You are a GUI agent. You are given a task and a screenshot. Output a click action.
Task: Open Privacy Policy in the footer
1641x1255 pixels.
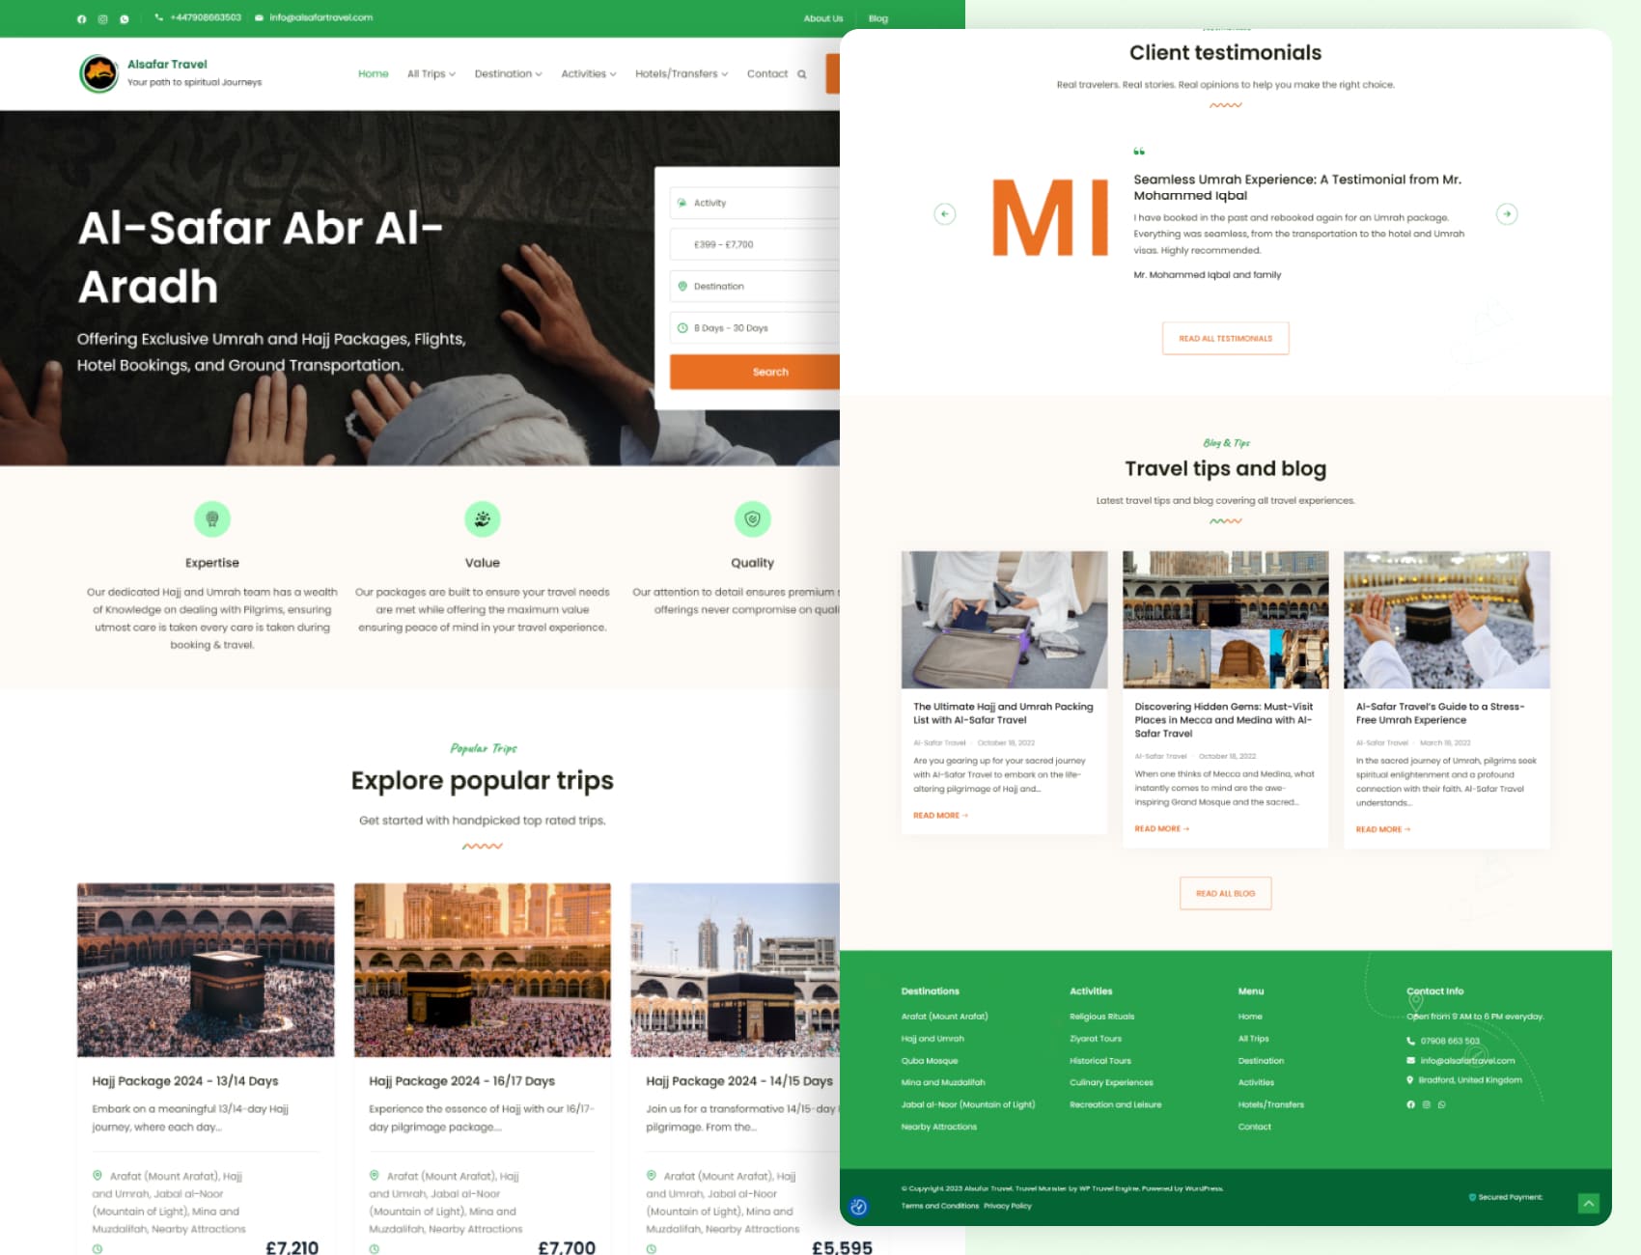(1008, 1206)
